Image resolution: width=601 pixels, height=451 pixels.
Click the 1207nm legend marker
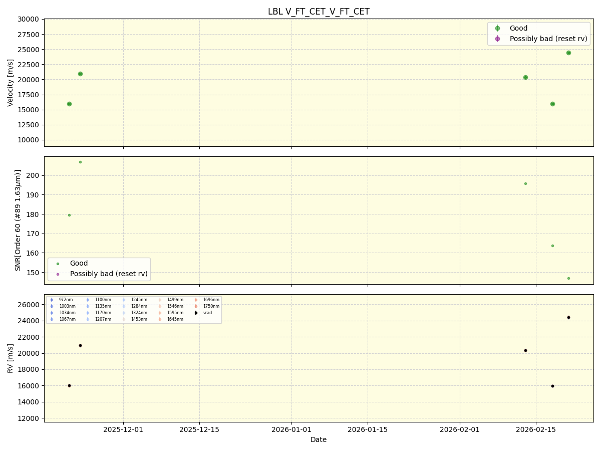click(88, 319)
